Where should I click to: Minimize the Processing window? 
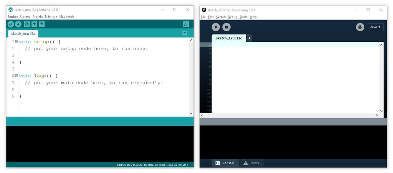356,10
